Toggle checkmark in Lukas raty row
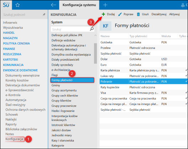 (x=187, y=76)
